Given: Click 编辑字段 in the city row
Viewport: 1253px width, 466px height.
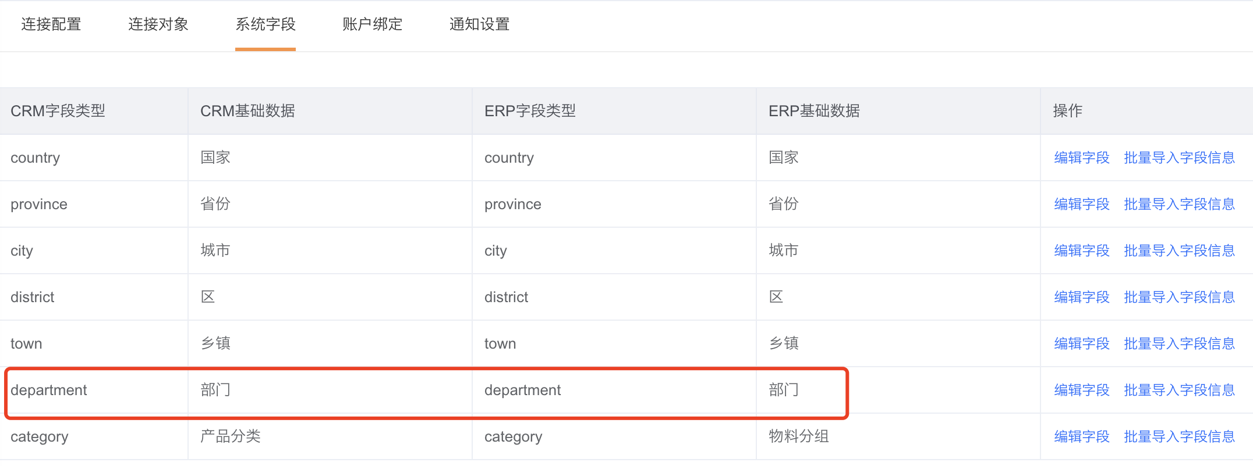Looking at the screenshot, I should pyautogui.click(x=1082, y=250).
